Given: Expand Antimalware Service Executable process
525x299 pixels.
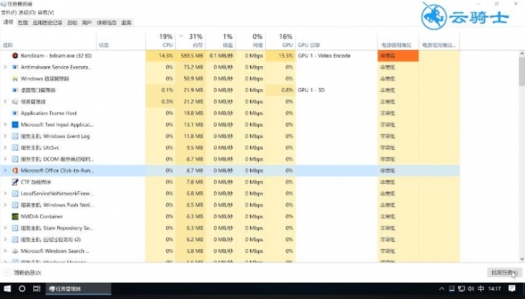Looking at the screenshot, I should pos(5,68).
